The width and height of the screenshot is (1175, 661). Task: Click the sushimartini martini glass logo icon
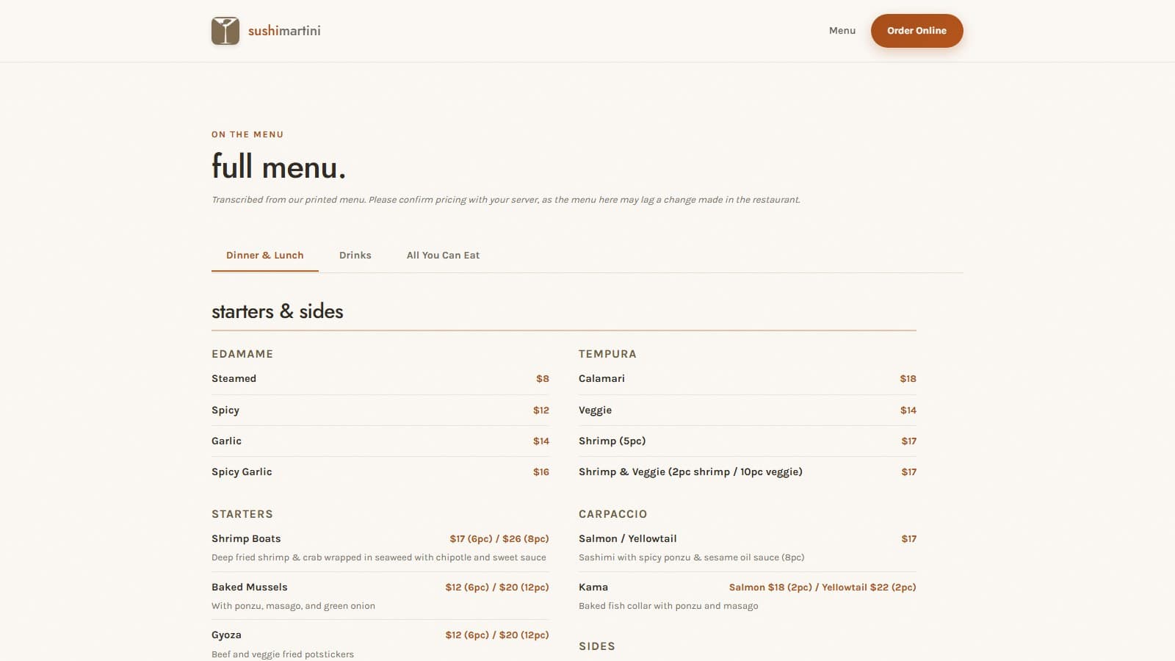[225, 31]
